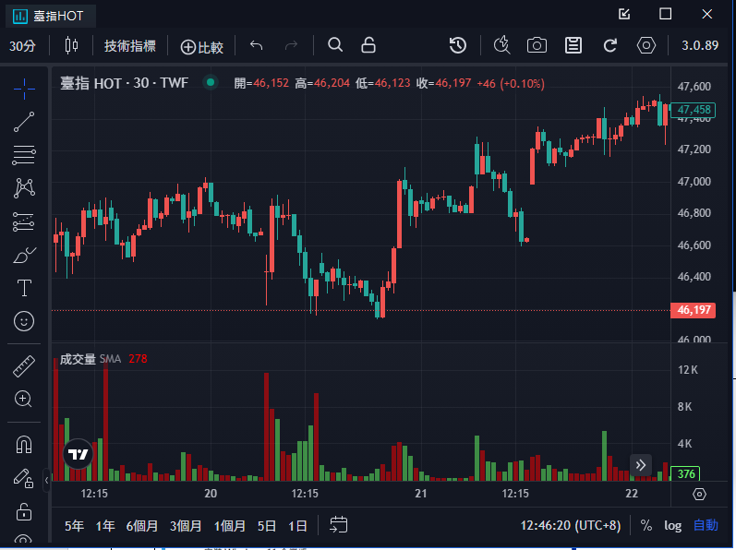Toggle lock all drawings in sidebar
736x550 pixels.
(23, 511)
